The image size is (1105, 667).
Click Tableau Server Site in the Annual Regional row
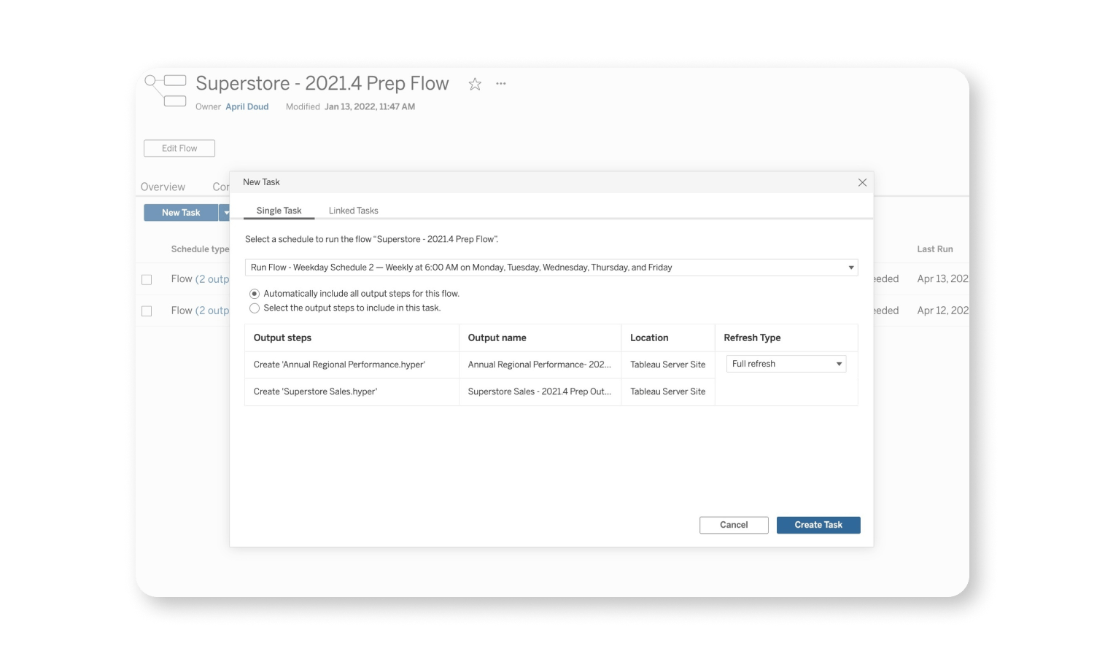[x=668, y=364]
